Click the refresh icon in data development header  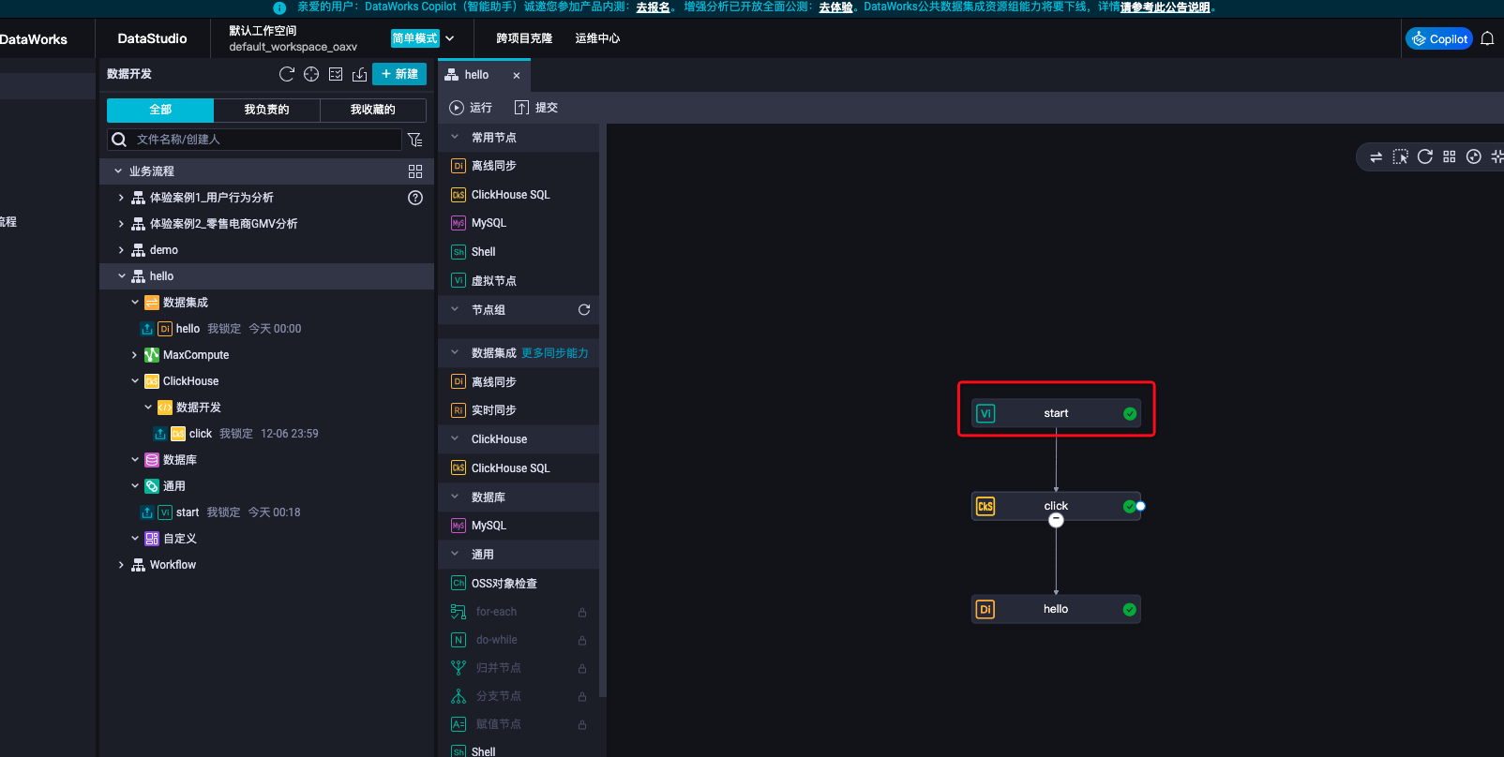tap(287, 74)
